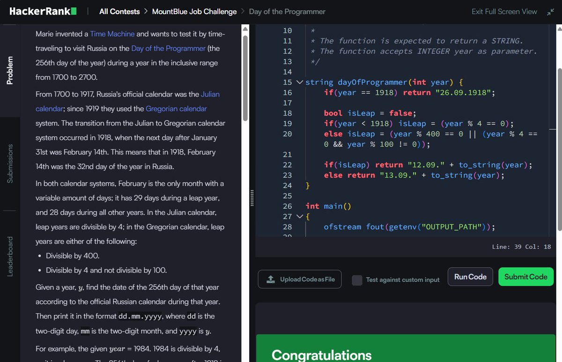The height and width of the screenshot is (362, 562).
Task: Click "int main()" on line 26
Action: coord(328,206)
